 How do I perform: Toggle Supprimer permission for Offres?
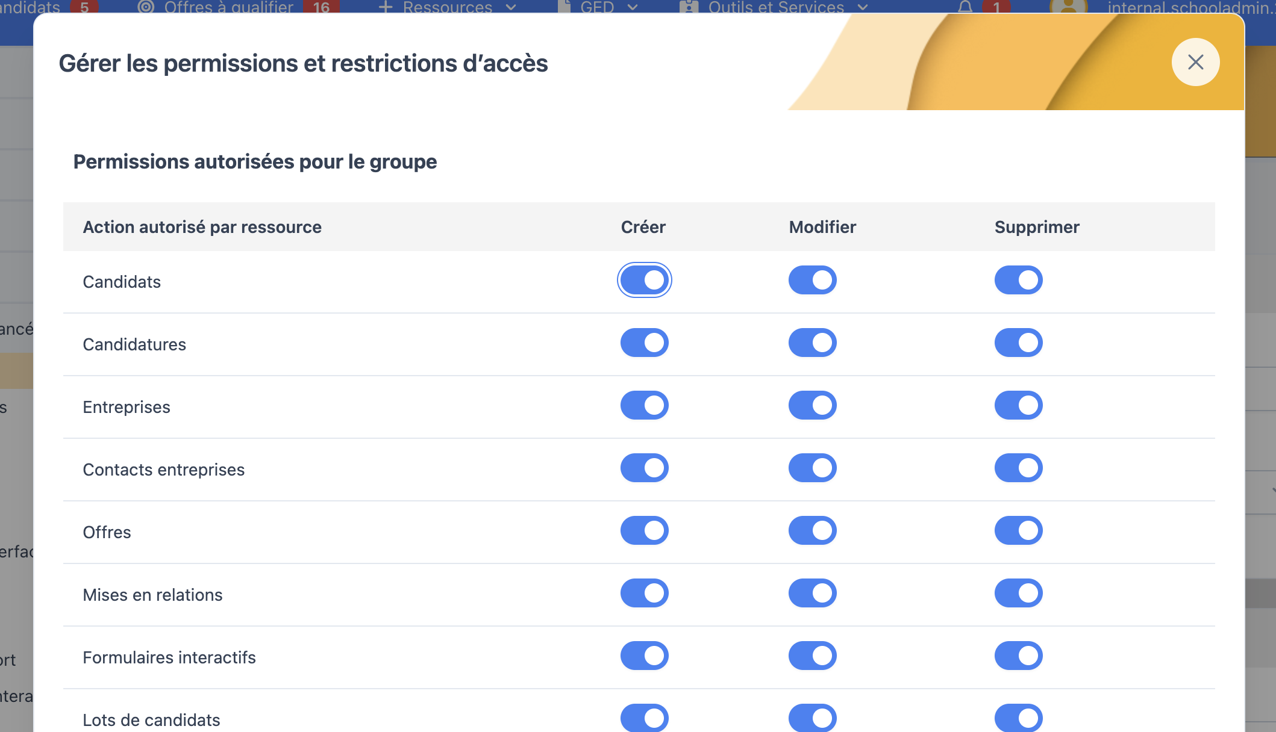[x=1019, y=530]
